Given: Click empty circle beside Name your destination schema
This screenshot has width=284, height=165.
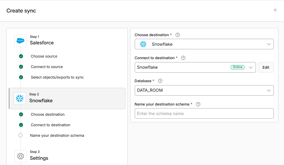Looking at the screenshot, I should coord(20,135).
